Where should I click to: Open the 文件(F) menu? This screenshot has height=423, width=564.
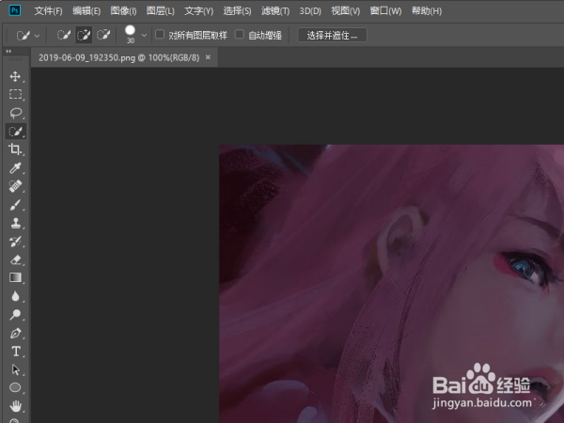[x=48, y=11]
